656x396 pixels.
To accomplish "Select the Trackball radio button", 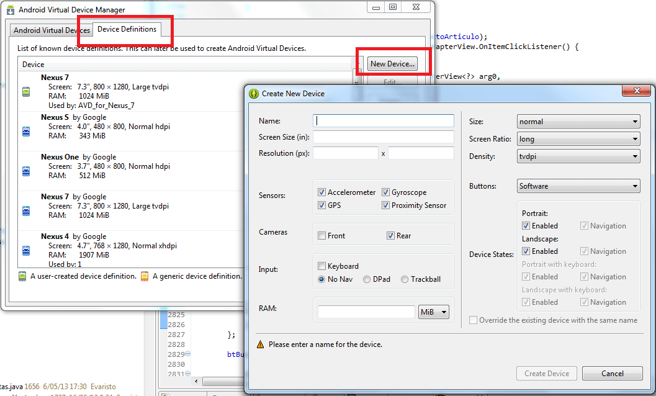I will pyautogui.click(x=405, y=279).
